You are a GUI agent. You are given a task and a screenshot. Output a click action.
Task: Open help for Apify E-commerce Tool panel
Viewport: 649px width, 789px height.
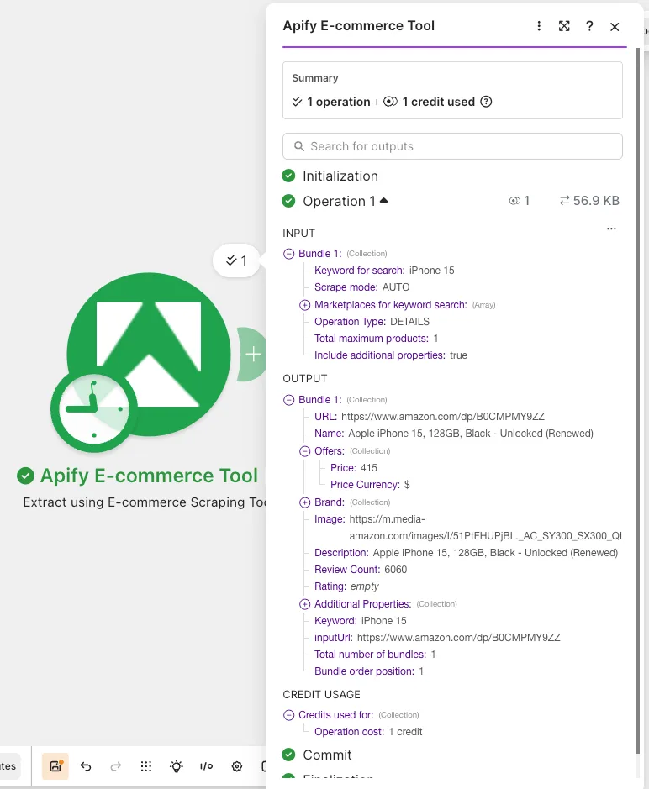point(589,26)
